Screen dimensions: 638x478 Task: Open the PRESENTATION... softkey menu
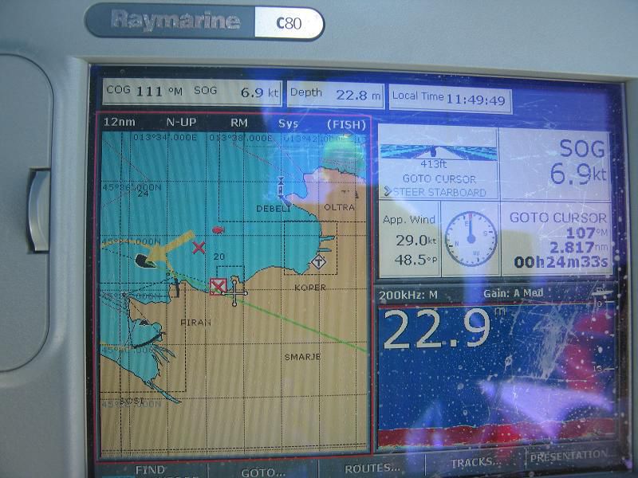click(x=569, y=456)
